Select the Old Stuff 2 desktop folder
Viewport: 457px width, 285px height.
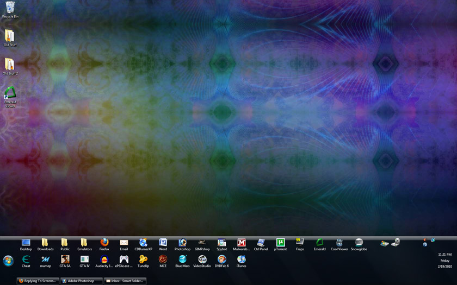(x=10, y=67)
